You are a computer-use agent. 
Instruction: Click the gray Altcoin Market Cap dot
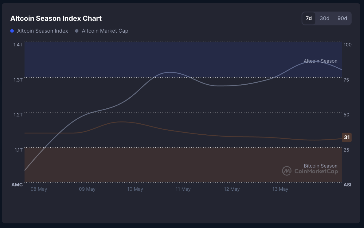77,31
